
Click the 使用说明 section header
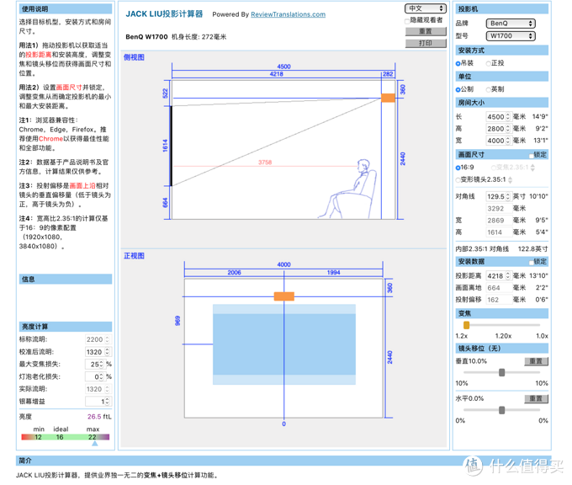(x=66, y=9)
